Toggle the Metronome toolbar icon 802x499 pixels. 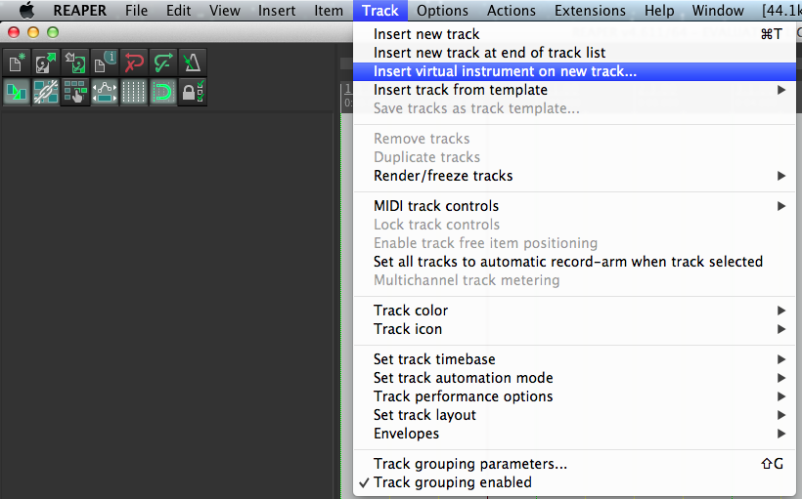click(x=193, y=62)
